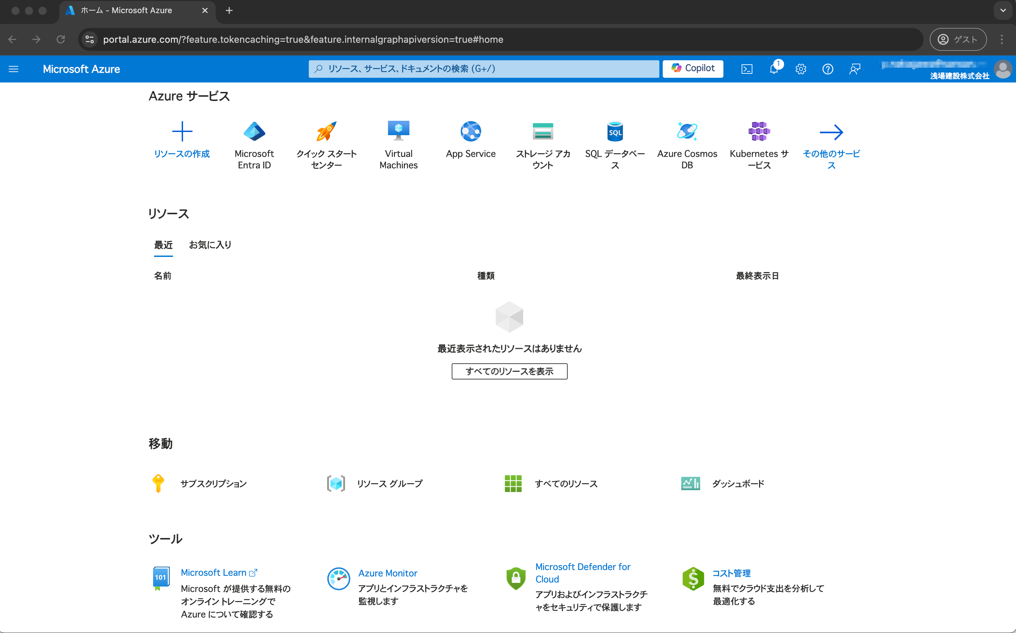Viewport: 1016px width, 633px height.
Task: Switch to the お気に入り tab
Action: pos(210,245)
